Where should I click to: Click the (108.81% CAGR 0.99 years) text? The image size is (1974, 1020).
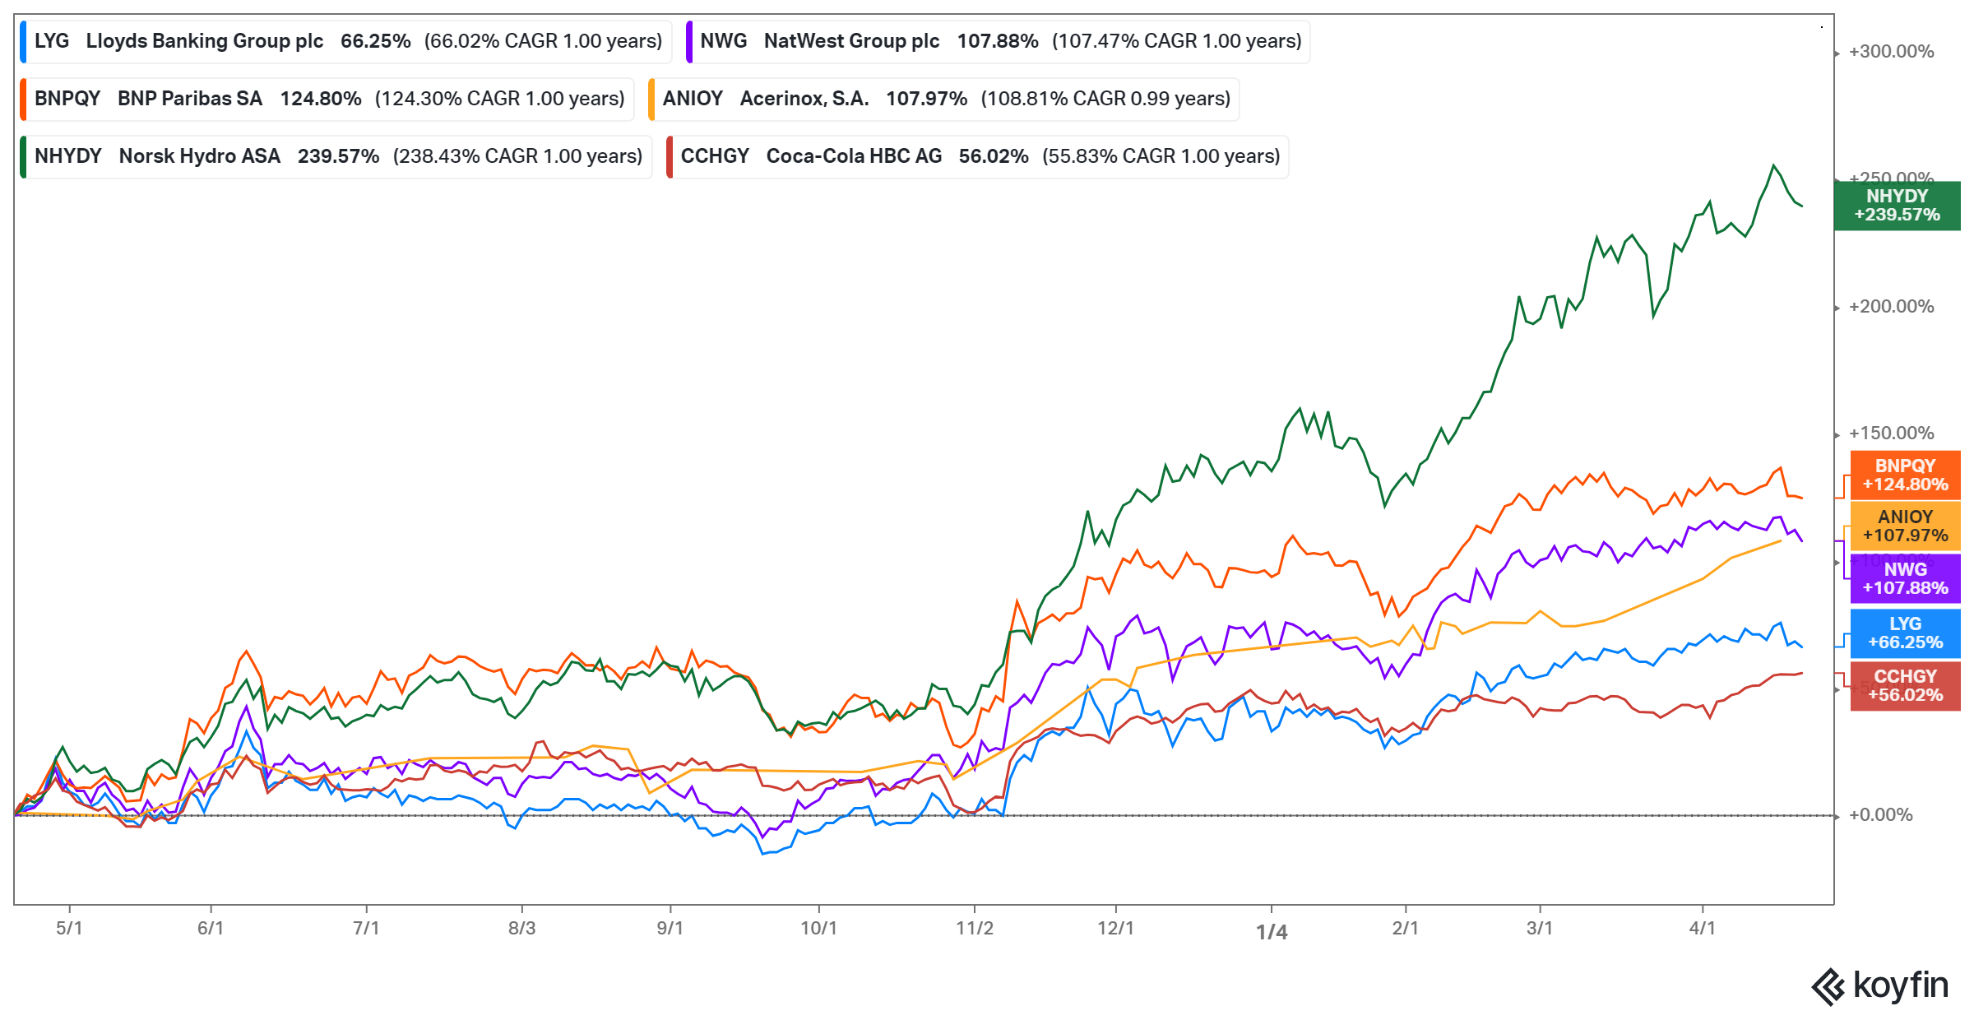point(1105,99)
